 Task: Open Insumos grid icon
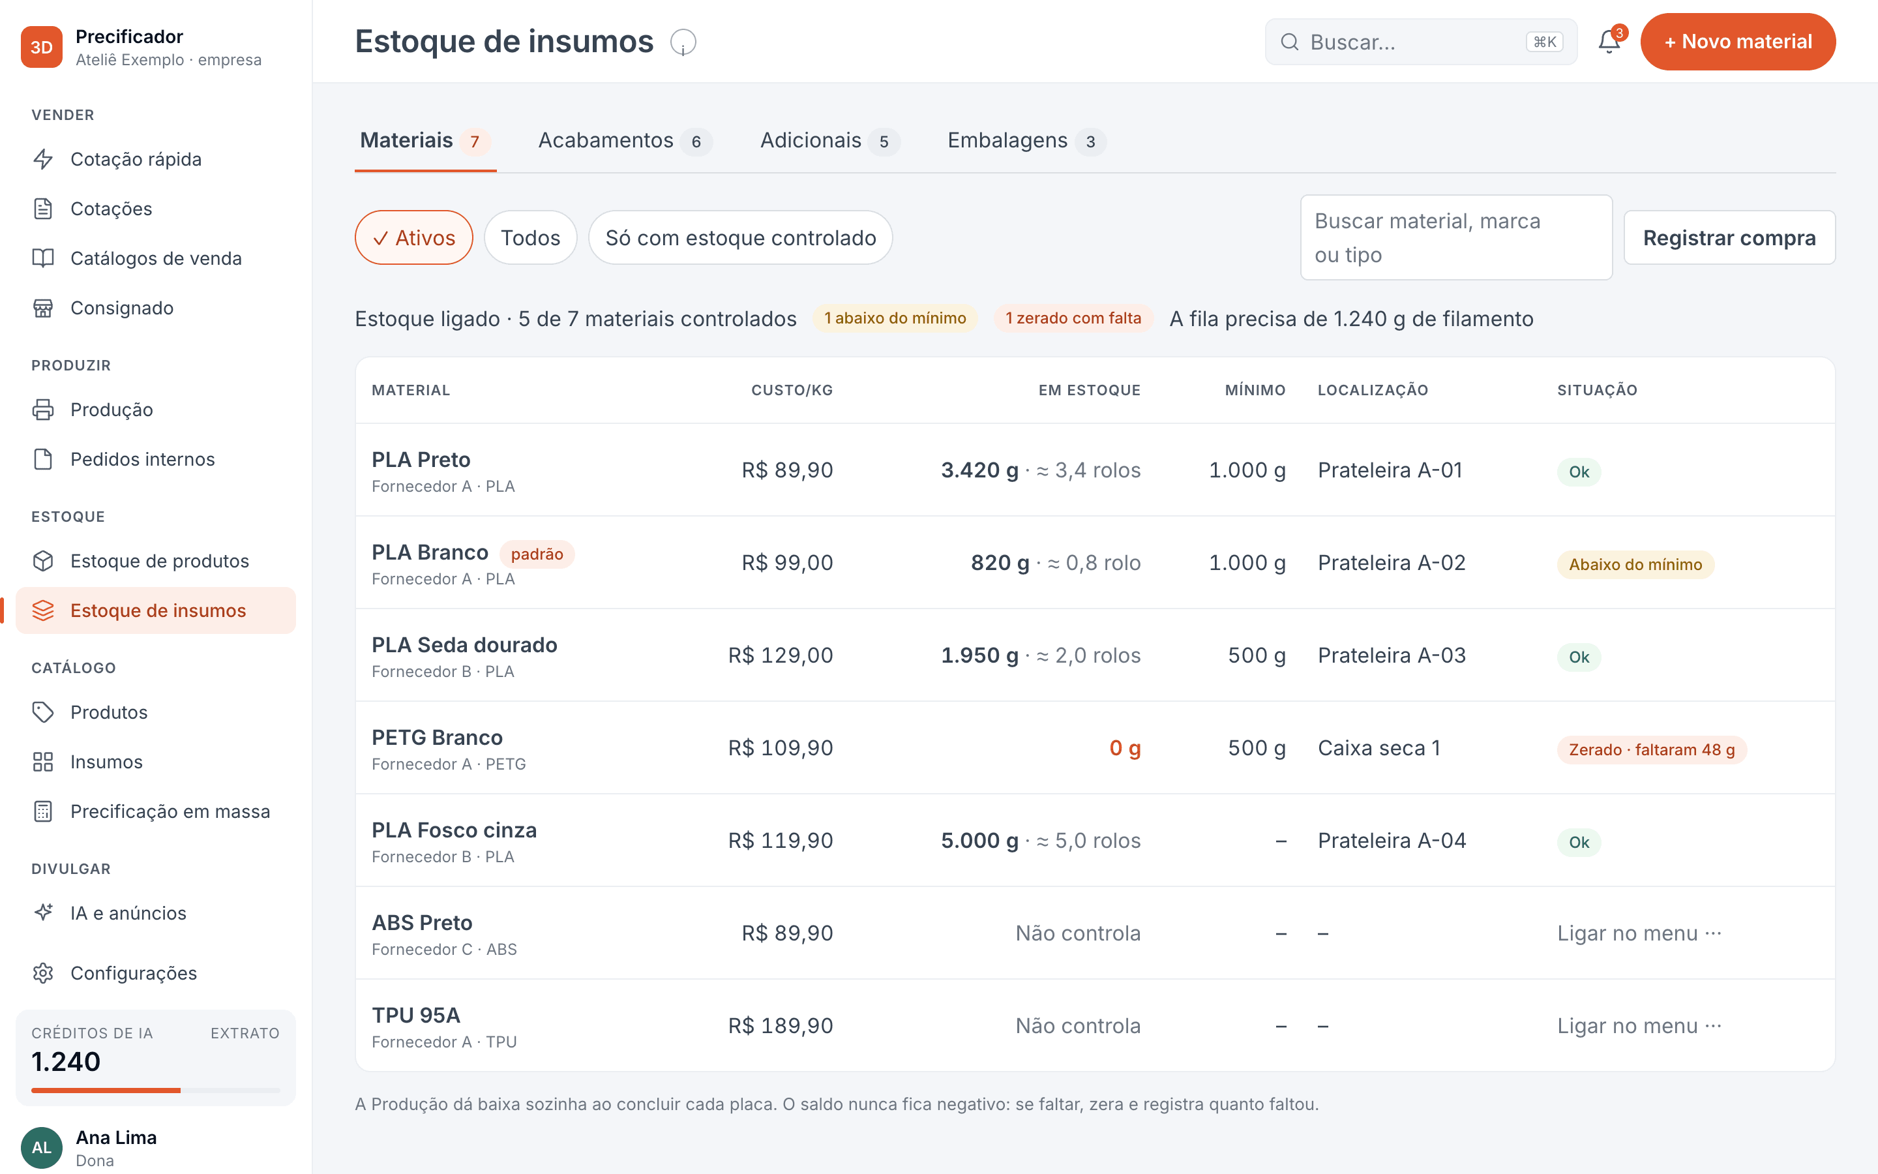coord(42,762)
